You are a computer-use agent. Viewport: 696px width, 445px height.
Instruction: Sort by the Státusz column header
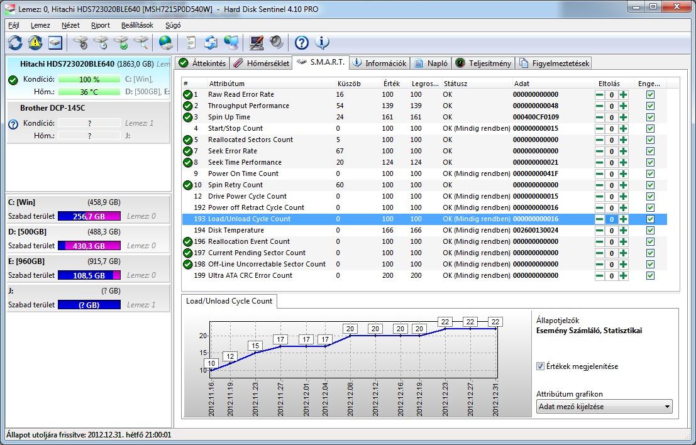click(x=455, y=84)
